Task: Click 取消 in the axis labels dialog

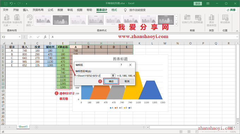Action: (127, 81)
